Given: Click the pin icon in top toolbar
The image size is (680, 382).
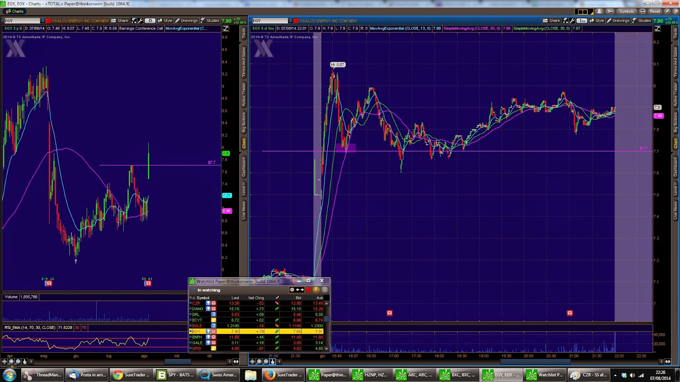Looking at the screenshot, I should tap(667, 11).
